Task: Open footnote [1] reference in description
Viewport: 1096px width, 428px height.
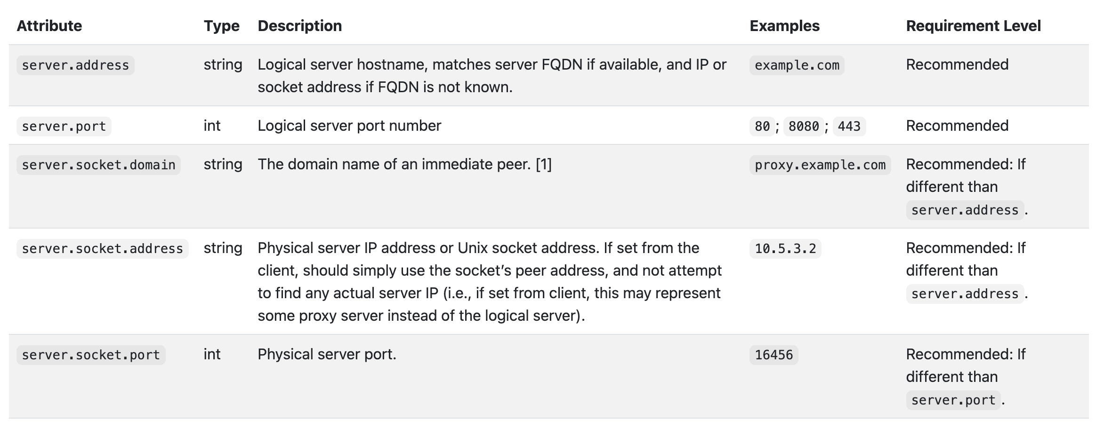Action: (544, 164)
